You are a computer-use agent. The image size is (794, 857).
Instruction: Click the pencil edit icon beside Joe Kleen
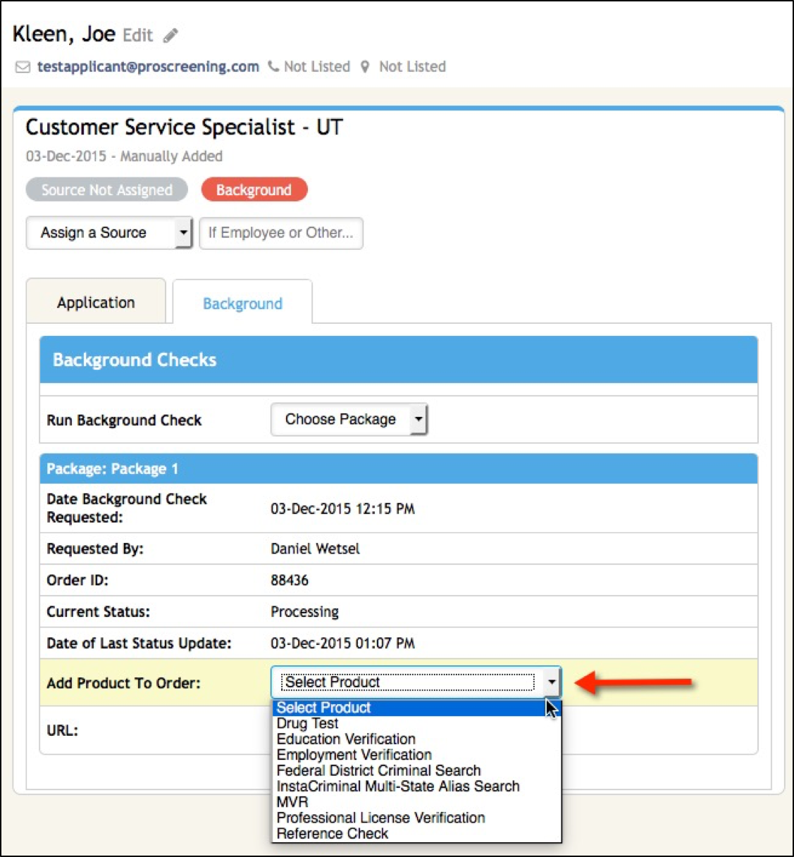point(170,35)
